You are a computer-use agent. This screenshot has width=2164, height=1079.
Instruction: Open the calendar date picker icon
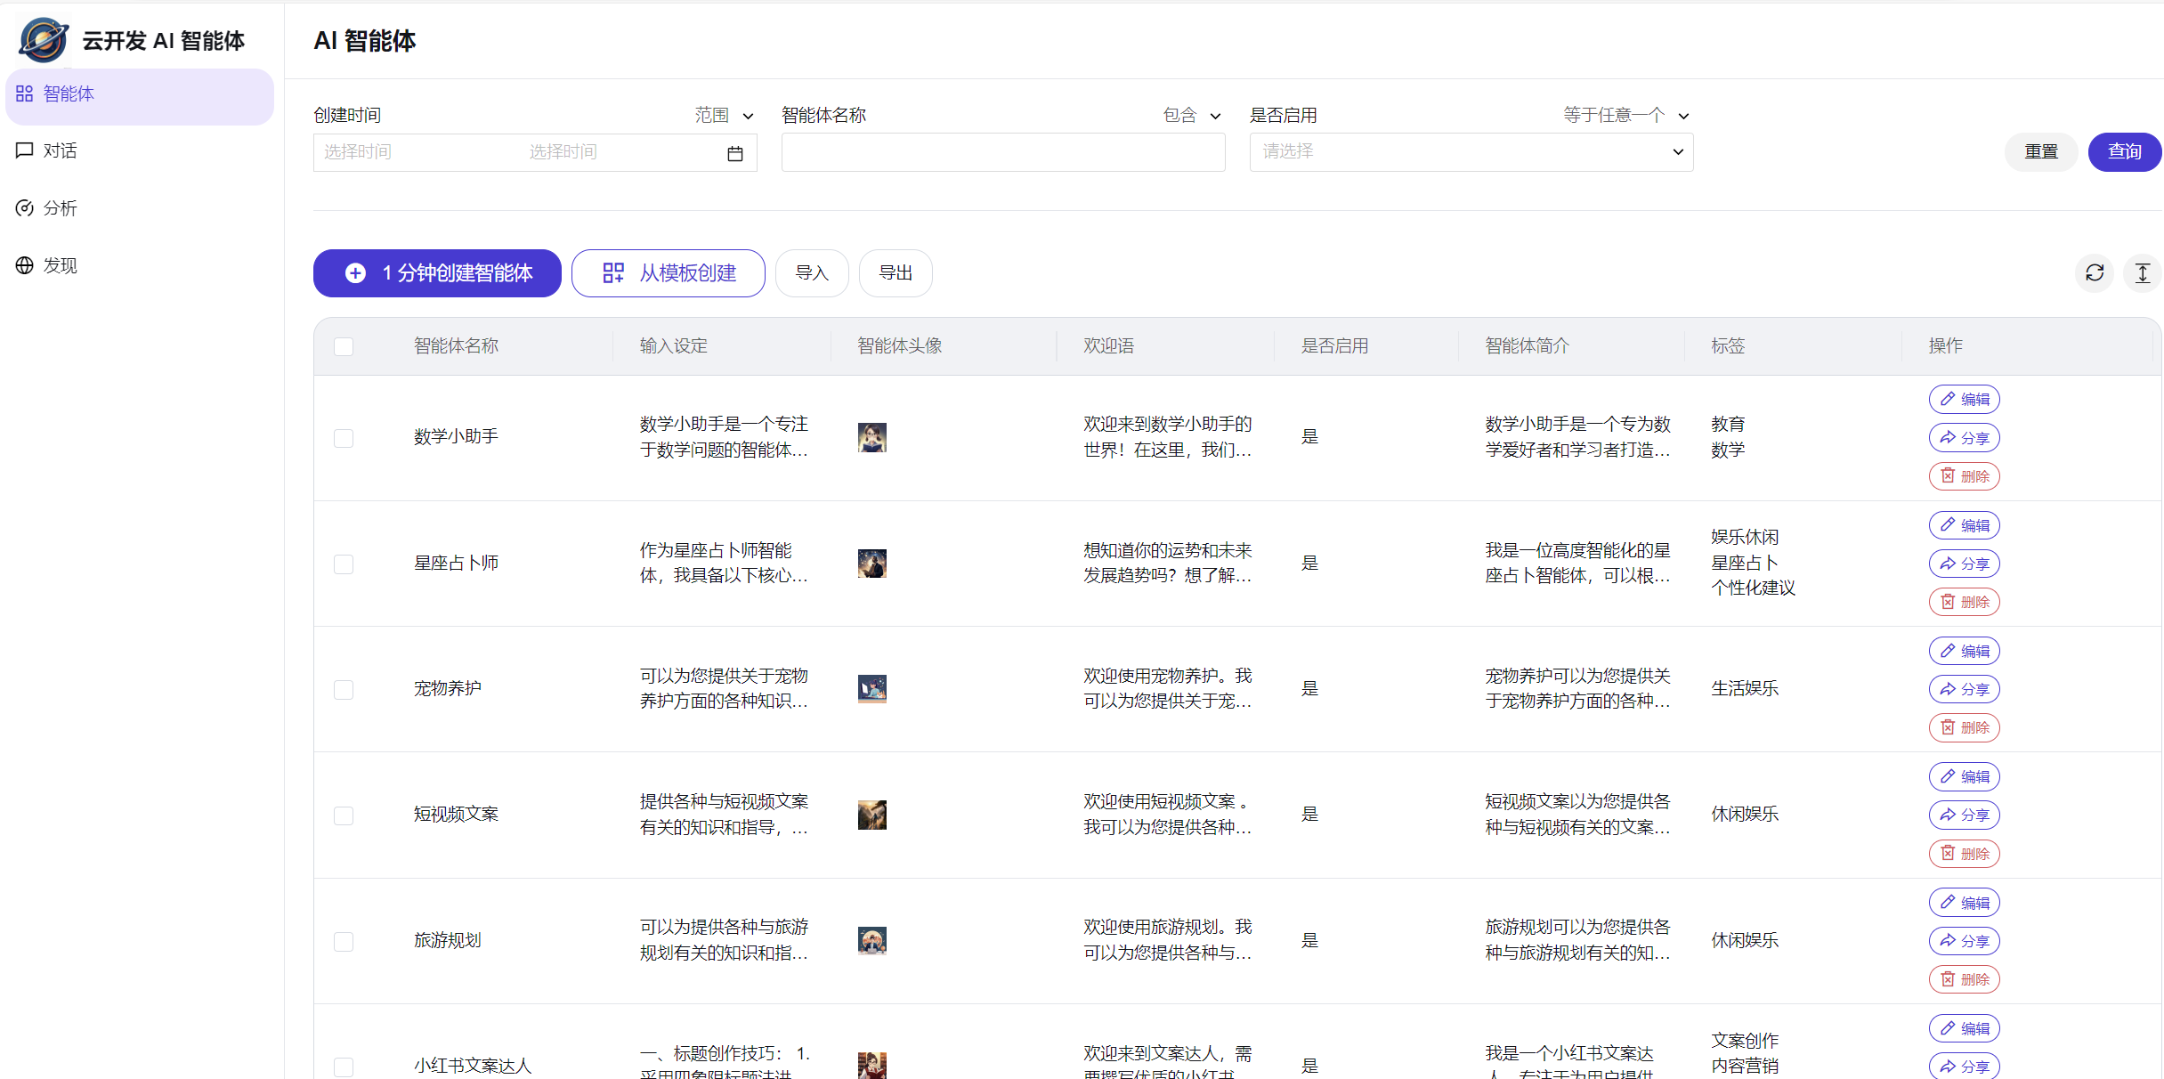pyautogui.click(x=734, y=153)
